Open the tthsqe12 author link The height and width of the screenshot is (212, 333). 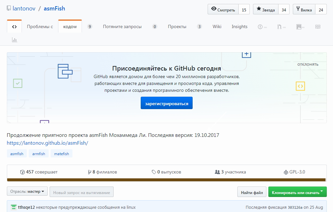click(x=26, y=207)
